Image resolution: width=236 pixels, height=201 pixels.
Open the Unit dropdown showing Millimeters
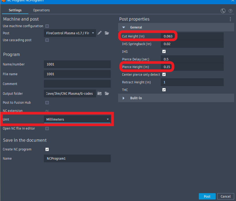[x=77, y=119]
